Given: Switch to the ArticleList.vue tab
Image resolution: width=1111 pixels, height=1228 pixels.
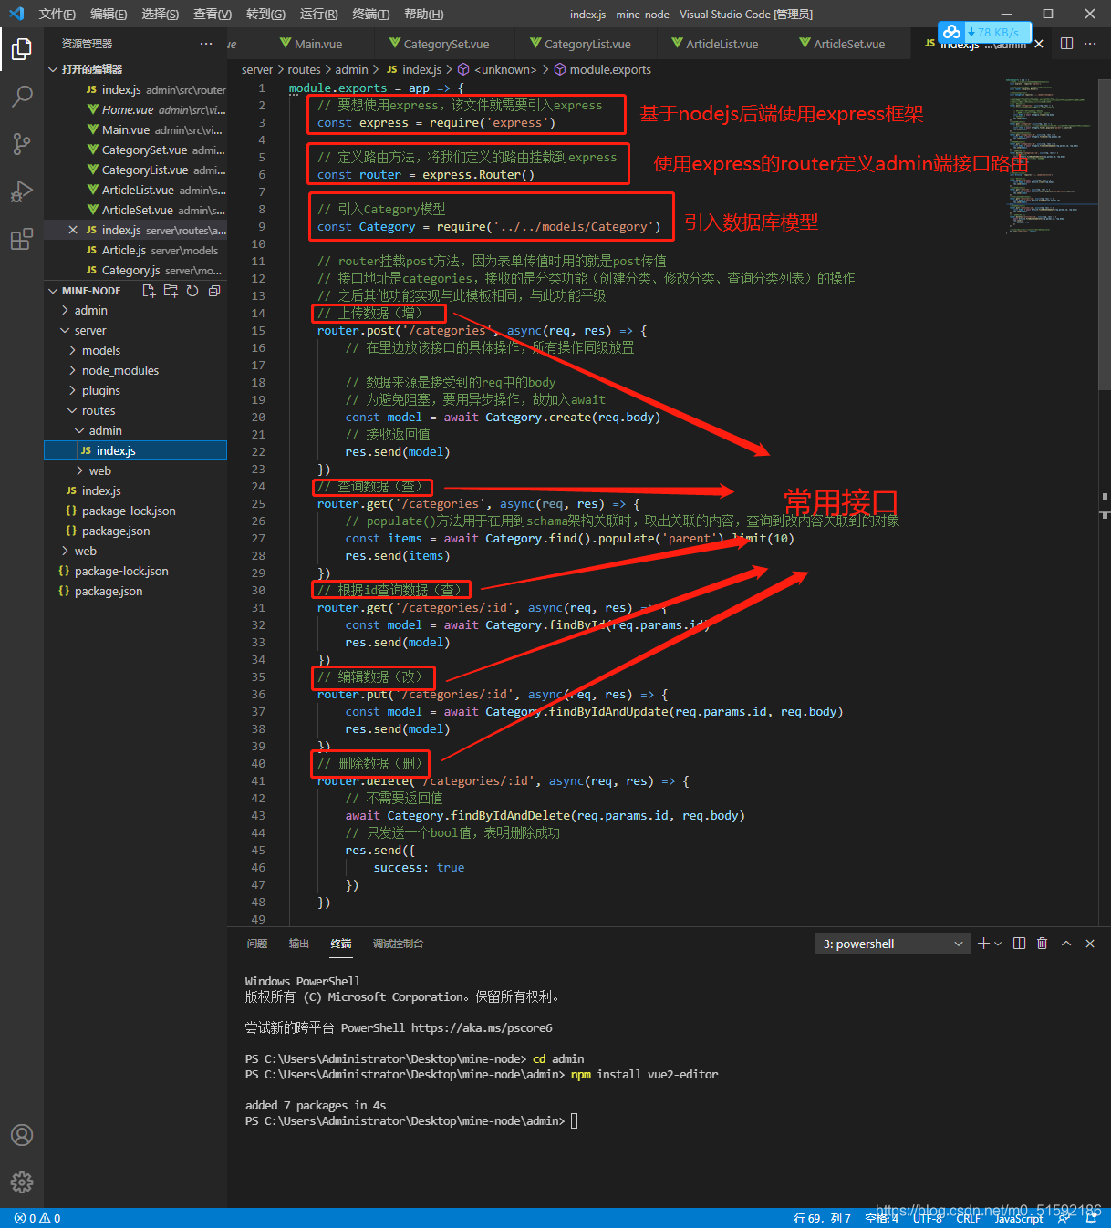Looking at the screenshot, I should [722, 44].
